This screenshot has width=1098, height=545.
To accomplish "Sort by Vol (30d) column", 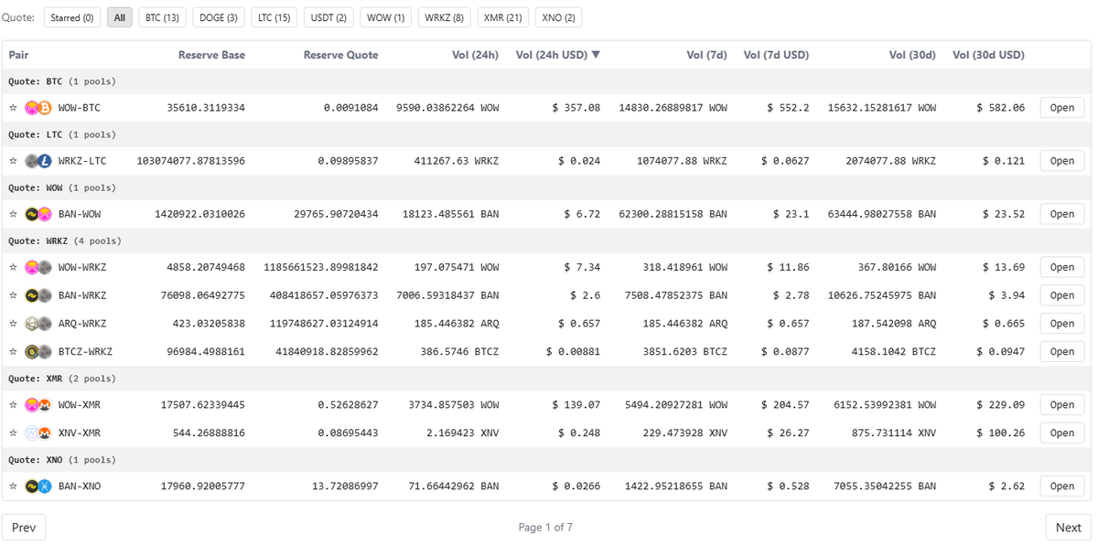I will tap(912, 55).
